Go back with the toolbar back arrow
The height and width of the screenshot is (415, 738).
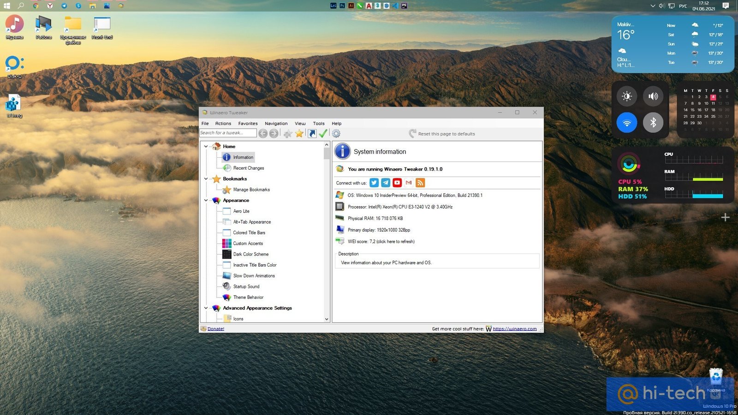263,133
